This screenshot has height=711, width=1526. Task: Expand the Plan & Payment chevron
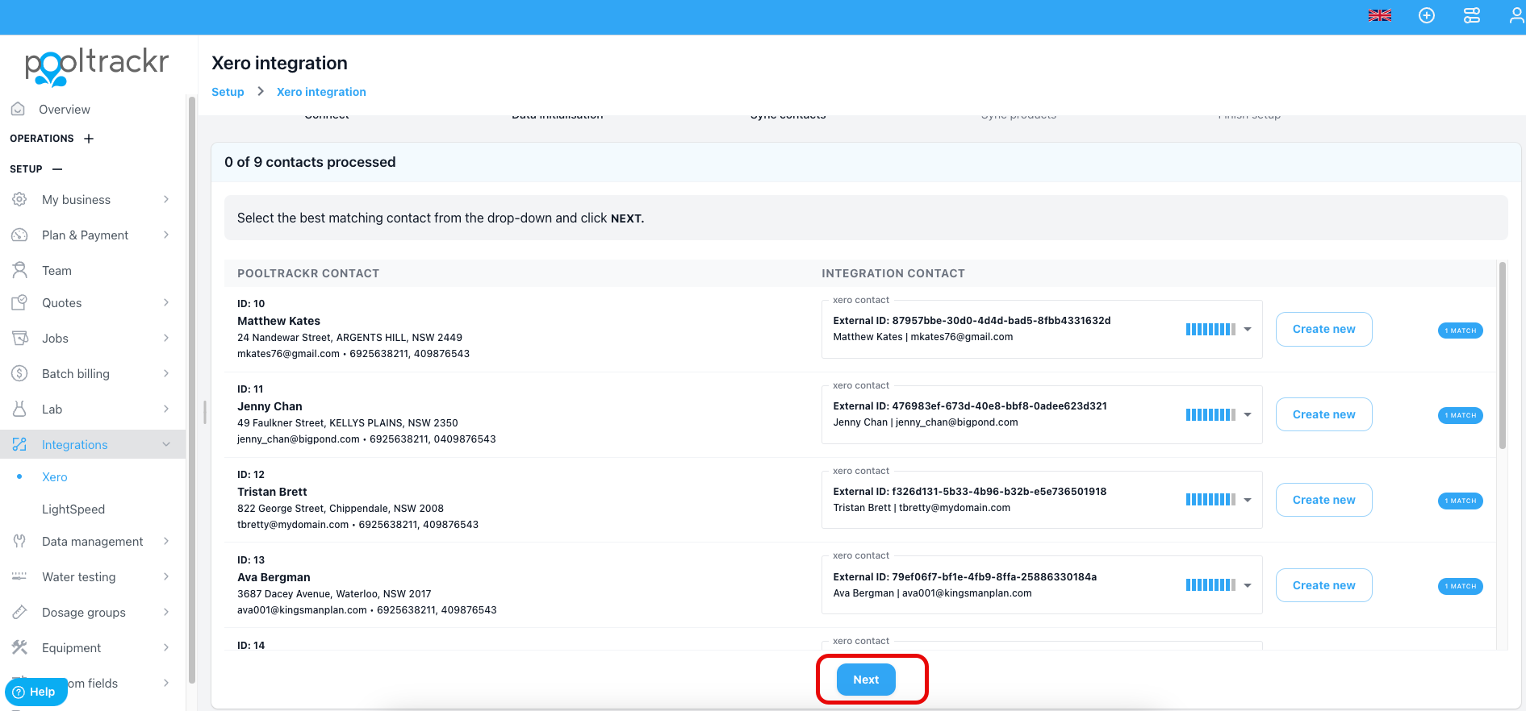pos(166,235)
